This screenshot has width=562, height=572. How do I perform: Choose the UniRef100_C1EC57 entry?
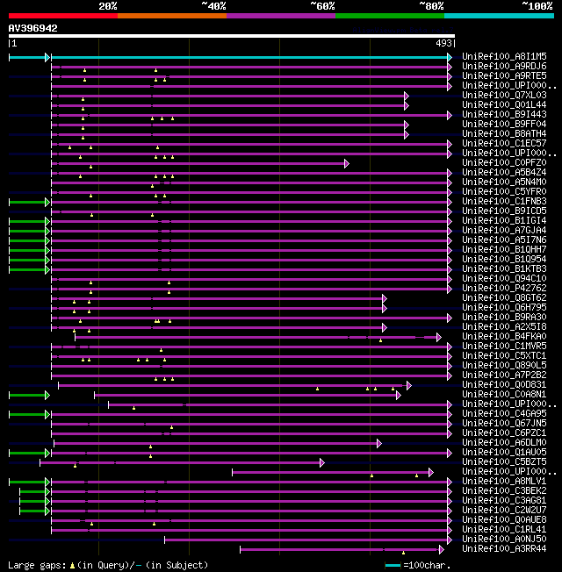(x=504, y=143)
